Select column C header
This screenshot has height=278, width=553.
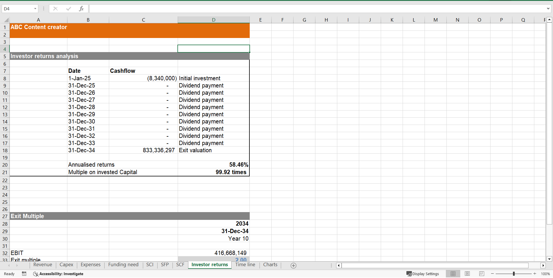[x=143, y=20]
